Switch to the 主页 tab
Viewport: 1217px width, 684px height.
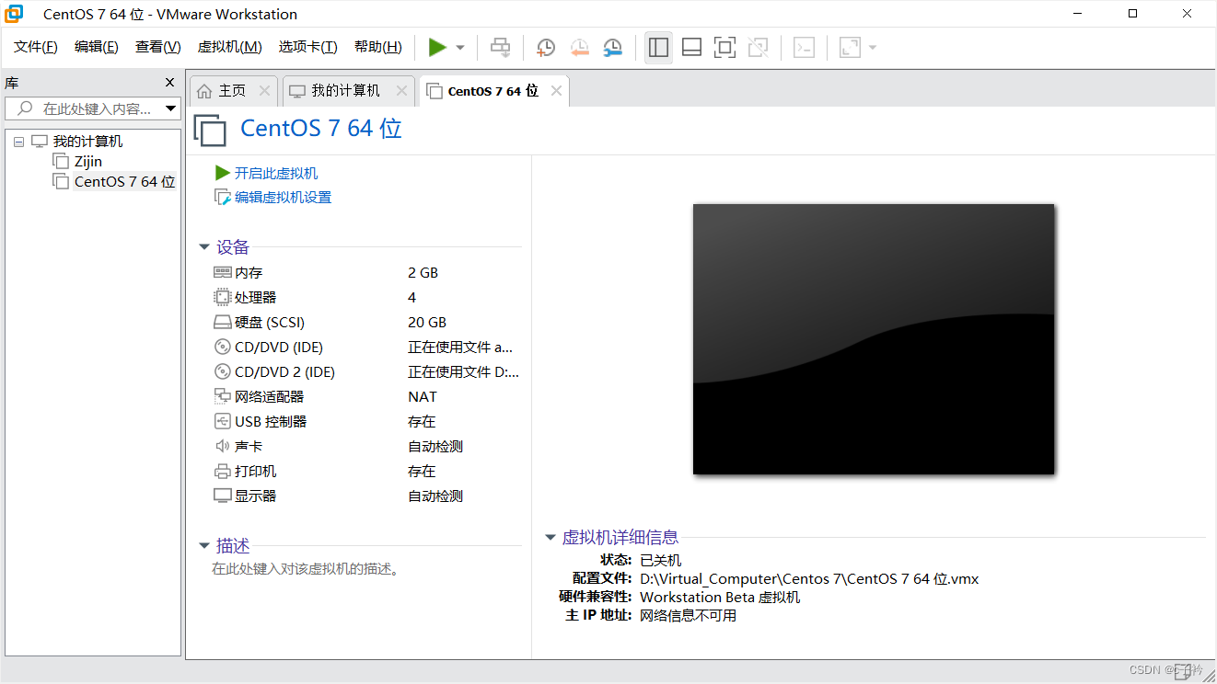point(232,91)
